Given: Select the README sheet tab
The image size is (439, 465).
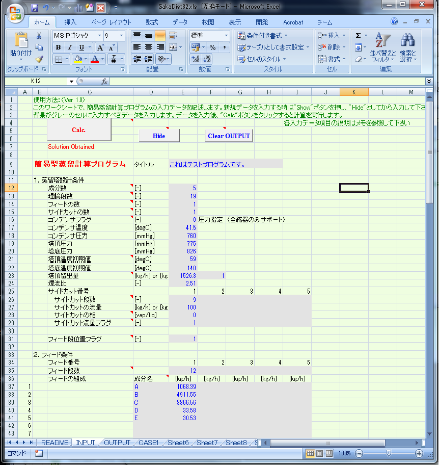Looking at the screenshot, I should (55, 443).
